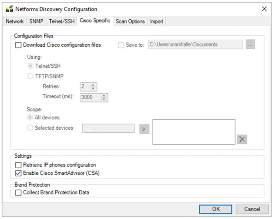The image size is (274, 219).
Task: Click the OK button
Action: coord(216,209)
